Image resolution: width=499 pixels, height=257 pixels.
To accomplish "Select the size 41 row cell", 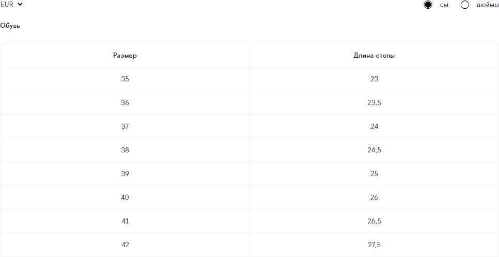I will coord(125,221).
